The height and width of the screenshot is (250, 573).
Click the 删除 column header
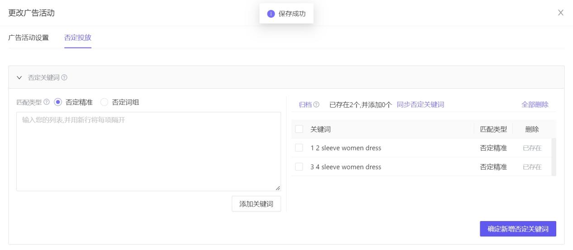pos(532,129)
